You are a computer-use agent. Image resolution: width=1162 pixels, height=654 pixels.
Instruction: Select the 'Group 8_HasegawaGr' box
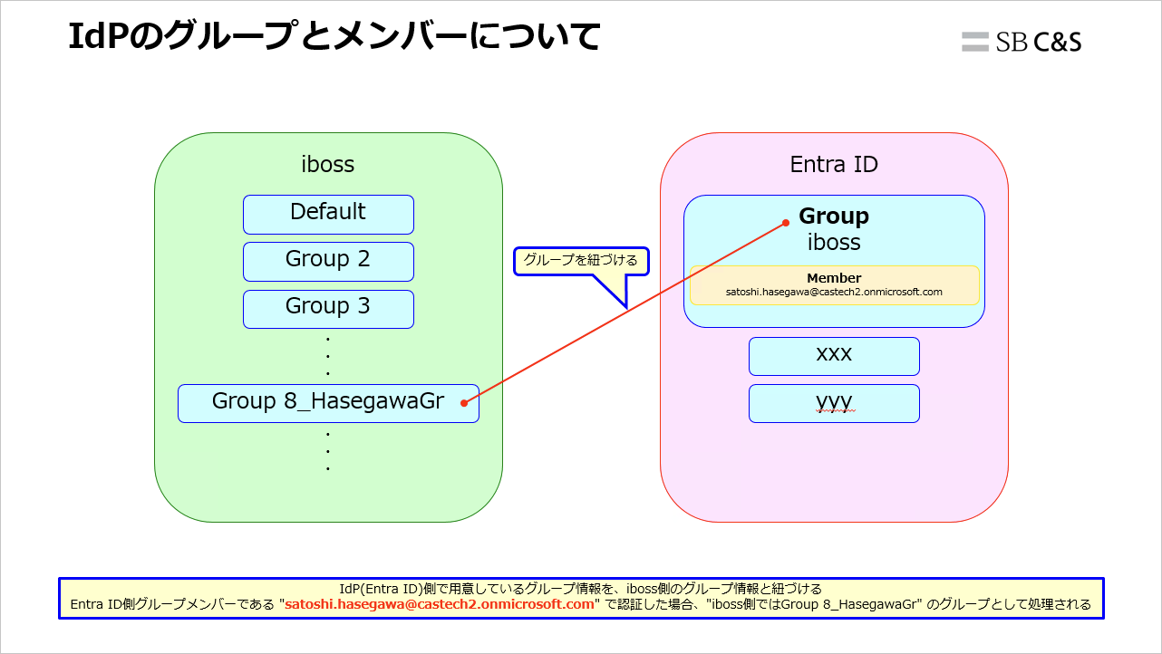pyautogui.click(x=328, y=403)
